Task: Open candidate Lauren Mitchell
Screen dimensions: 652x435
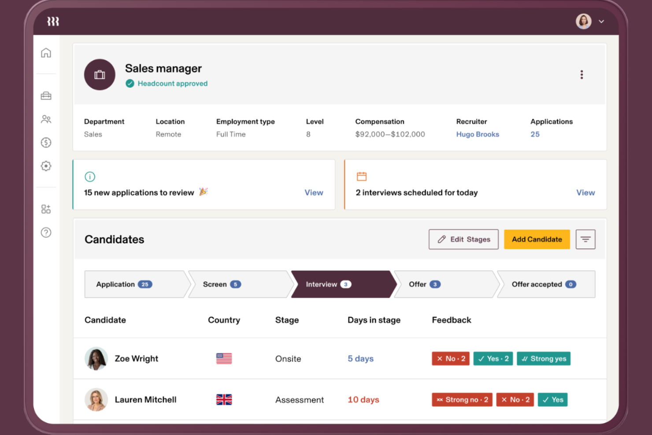Action: [x=145, y=400]
